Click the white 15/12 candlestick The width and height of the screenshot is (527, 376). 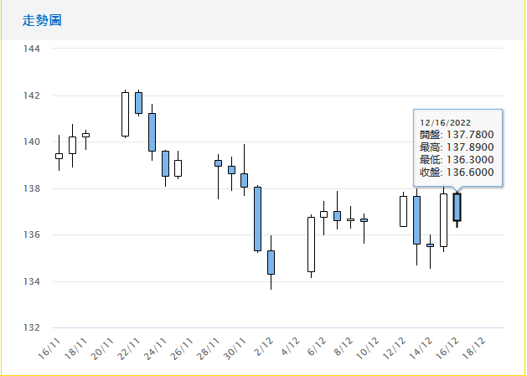pos(443,220)
